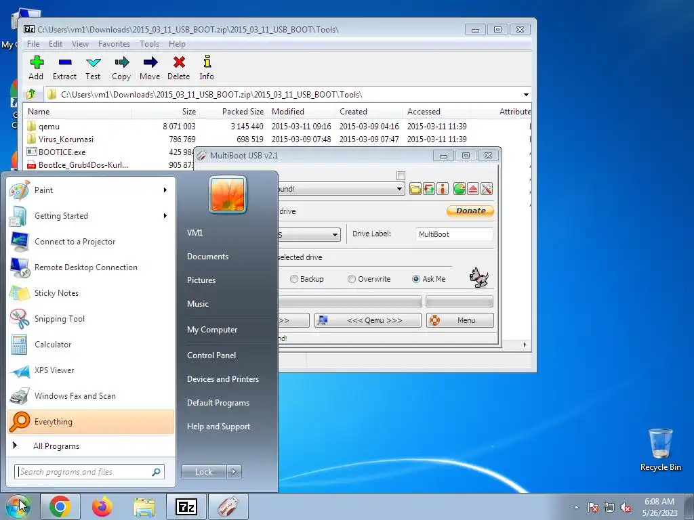Click the crossed tools settings icon
This screenshot has height=520, width=694.
487,190
